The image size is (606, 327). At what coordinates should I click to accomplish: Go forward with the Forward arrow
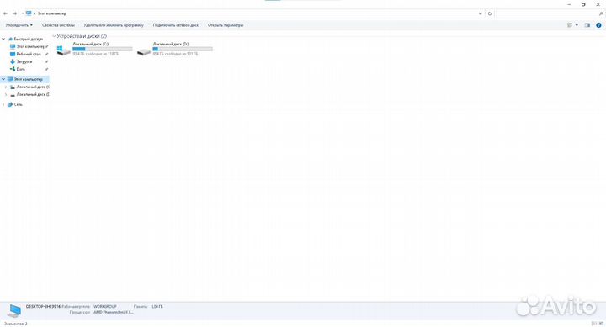click(14, 13)
